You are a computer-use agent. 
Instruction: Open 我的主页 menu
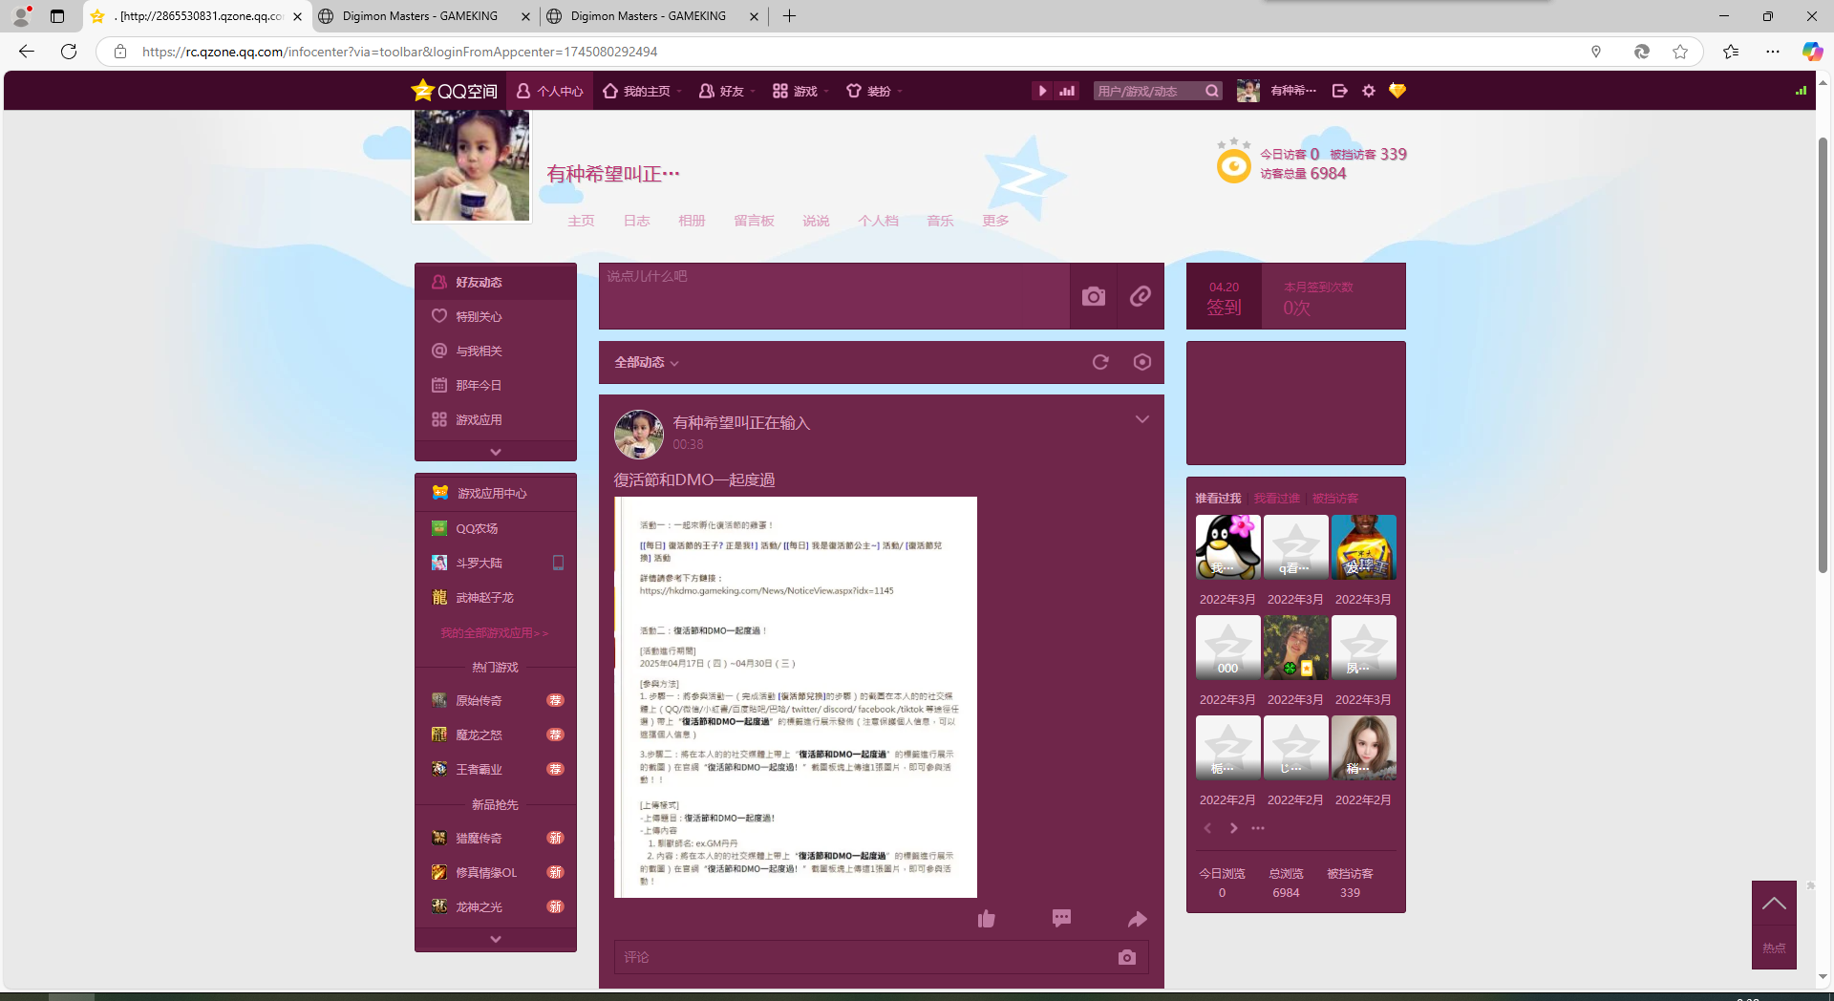(x=641, y=91)
